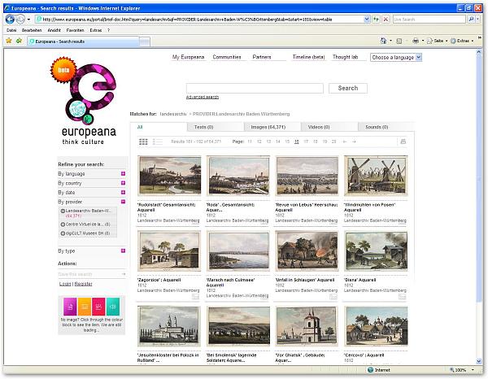Open the Windmühlen von Posen thumbnail

pos(376,176)
